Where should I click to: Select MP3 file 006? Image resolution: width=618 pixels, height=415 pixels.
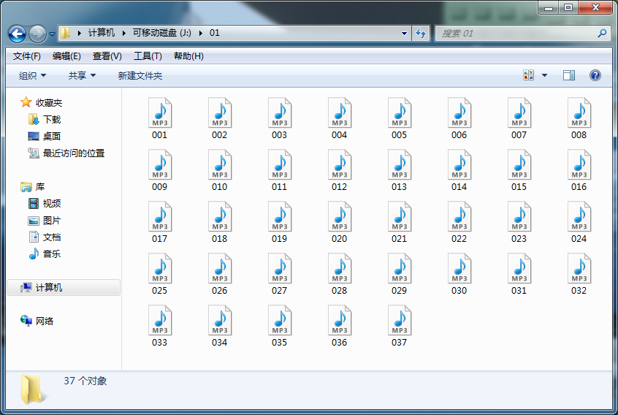(459, 118)
